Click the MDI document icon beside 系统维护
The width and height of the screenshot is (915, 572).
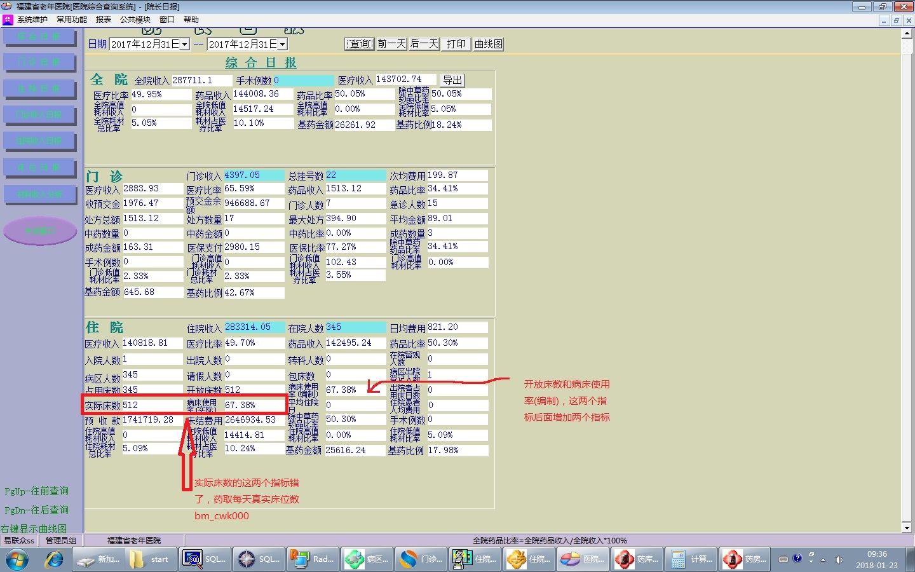coord(8,20)
